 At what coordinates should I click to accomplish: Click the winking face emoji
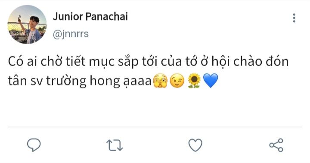click(x=177, y=81)
